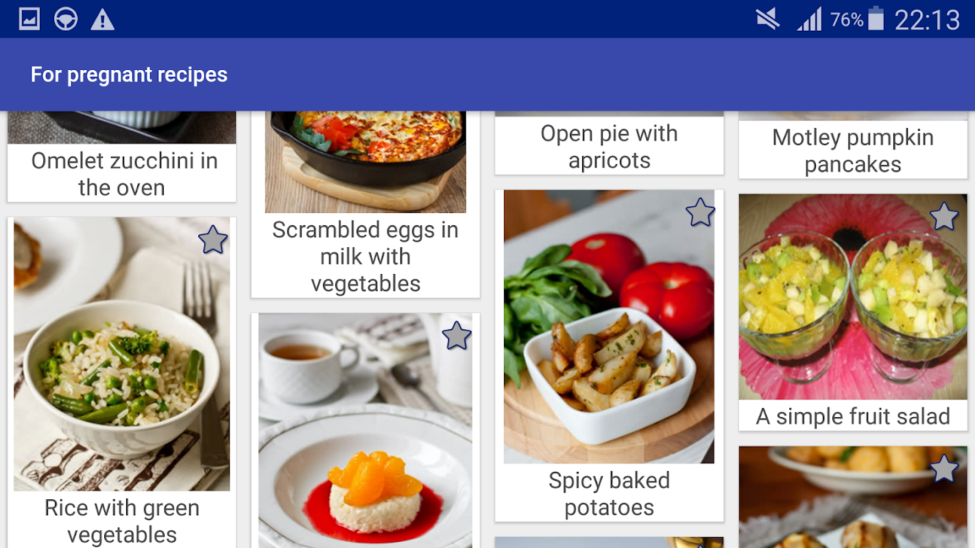This screenshot has height=548, width=975.
Task: Tap the battery indicator icon
Action: pos(876,18)
